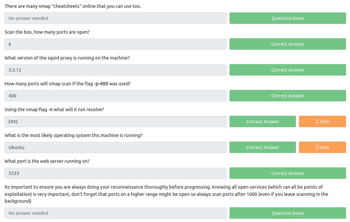Focus the answer field containing 6
This screenshot has height=222, width=350.
point(115,44)
